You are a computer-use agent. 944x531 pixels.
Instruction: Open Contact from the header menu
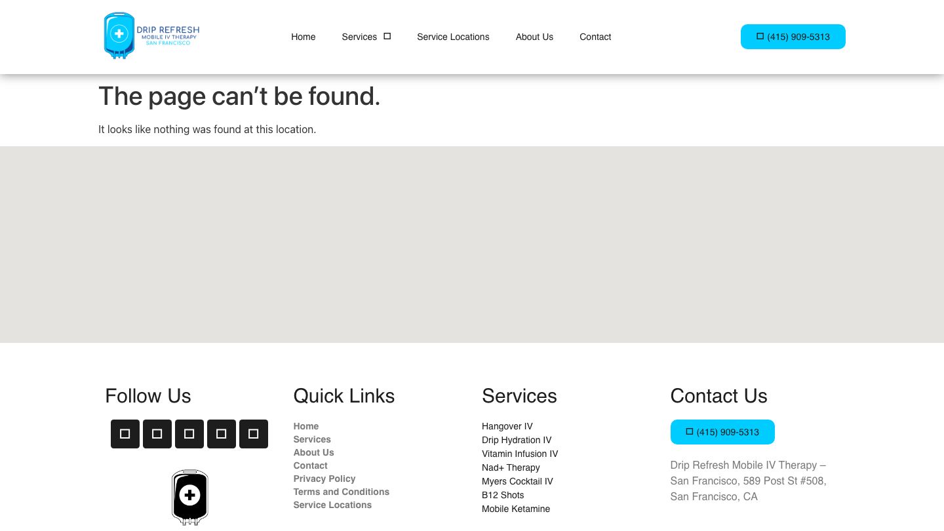click(595, 37)
